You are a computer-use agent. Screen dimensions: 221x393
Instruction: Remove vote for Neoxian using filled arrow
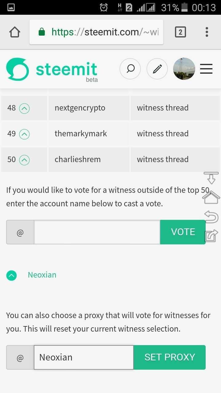(x=12, y=275)
